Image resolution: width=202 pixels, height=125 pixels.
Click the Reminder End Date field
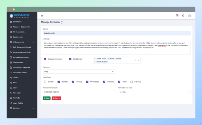pos(154,92)
